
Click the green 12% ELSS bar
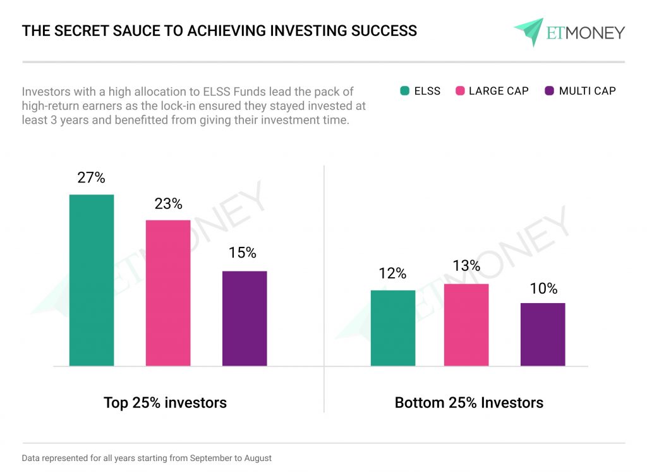pyautogui.click(x=393, y=328)
